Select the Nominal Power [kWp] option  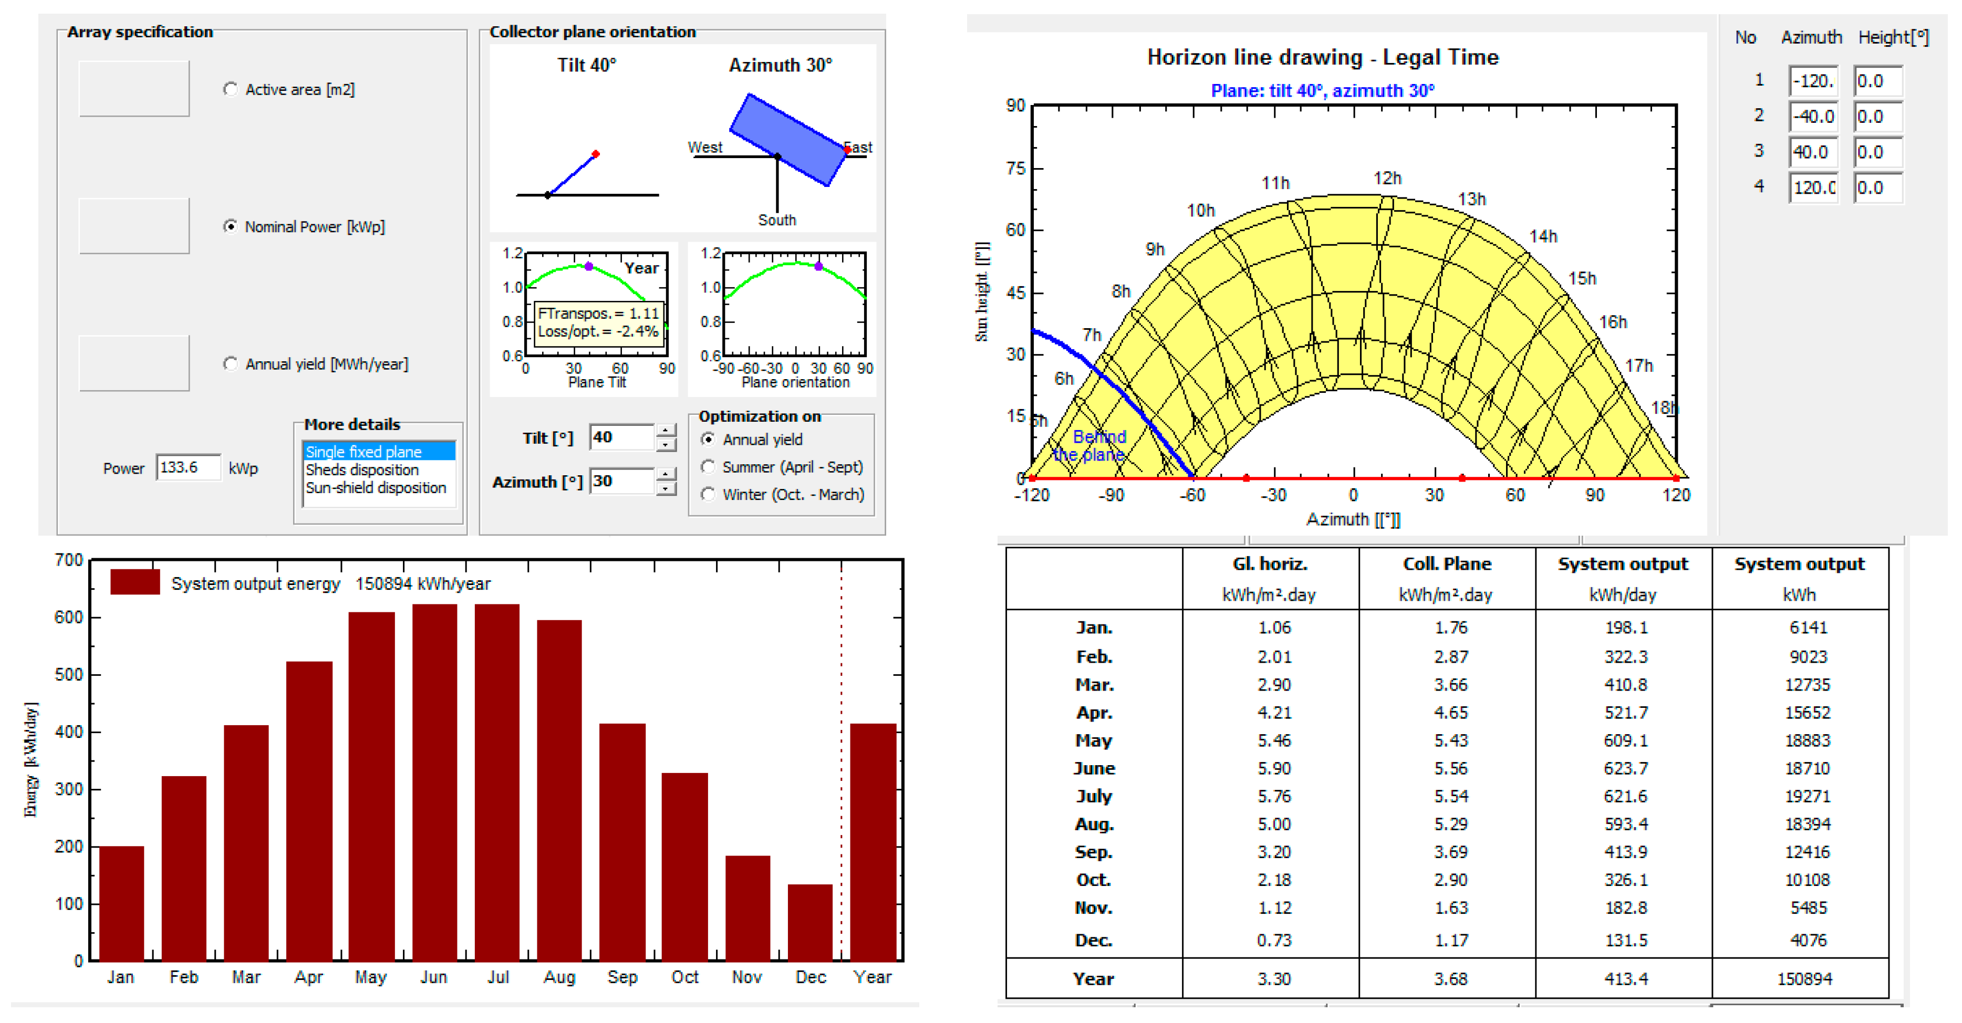[x=230, y=226]
